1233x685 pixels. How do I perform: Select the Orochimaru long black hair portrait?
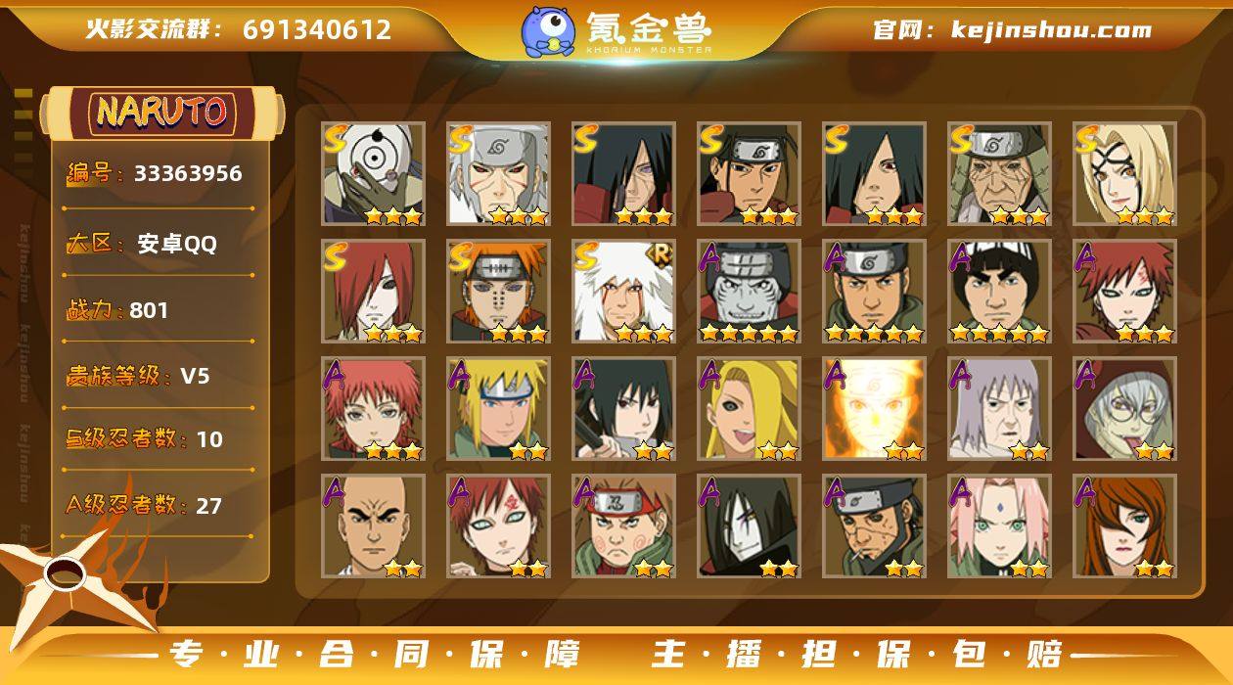pos(749,526)
